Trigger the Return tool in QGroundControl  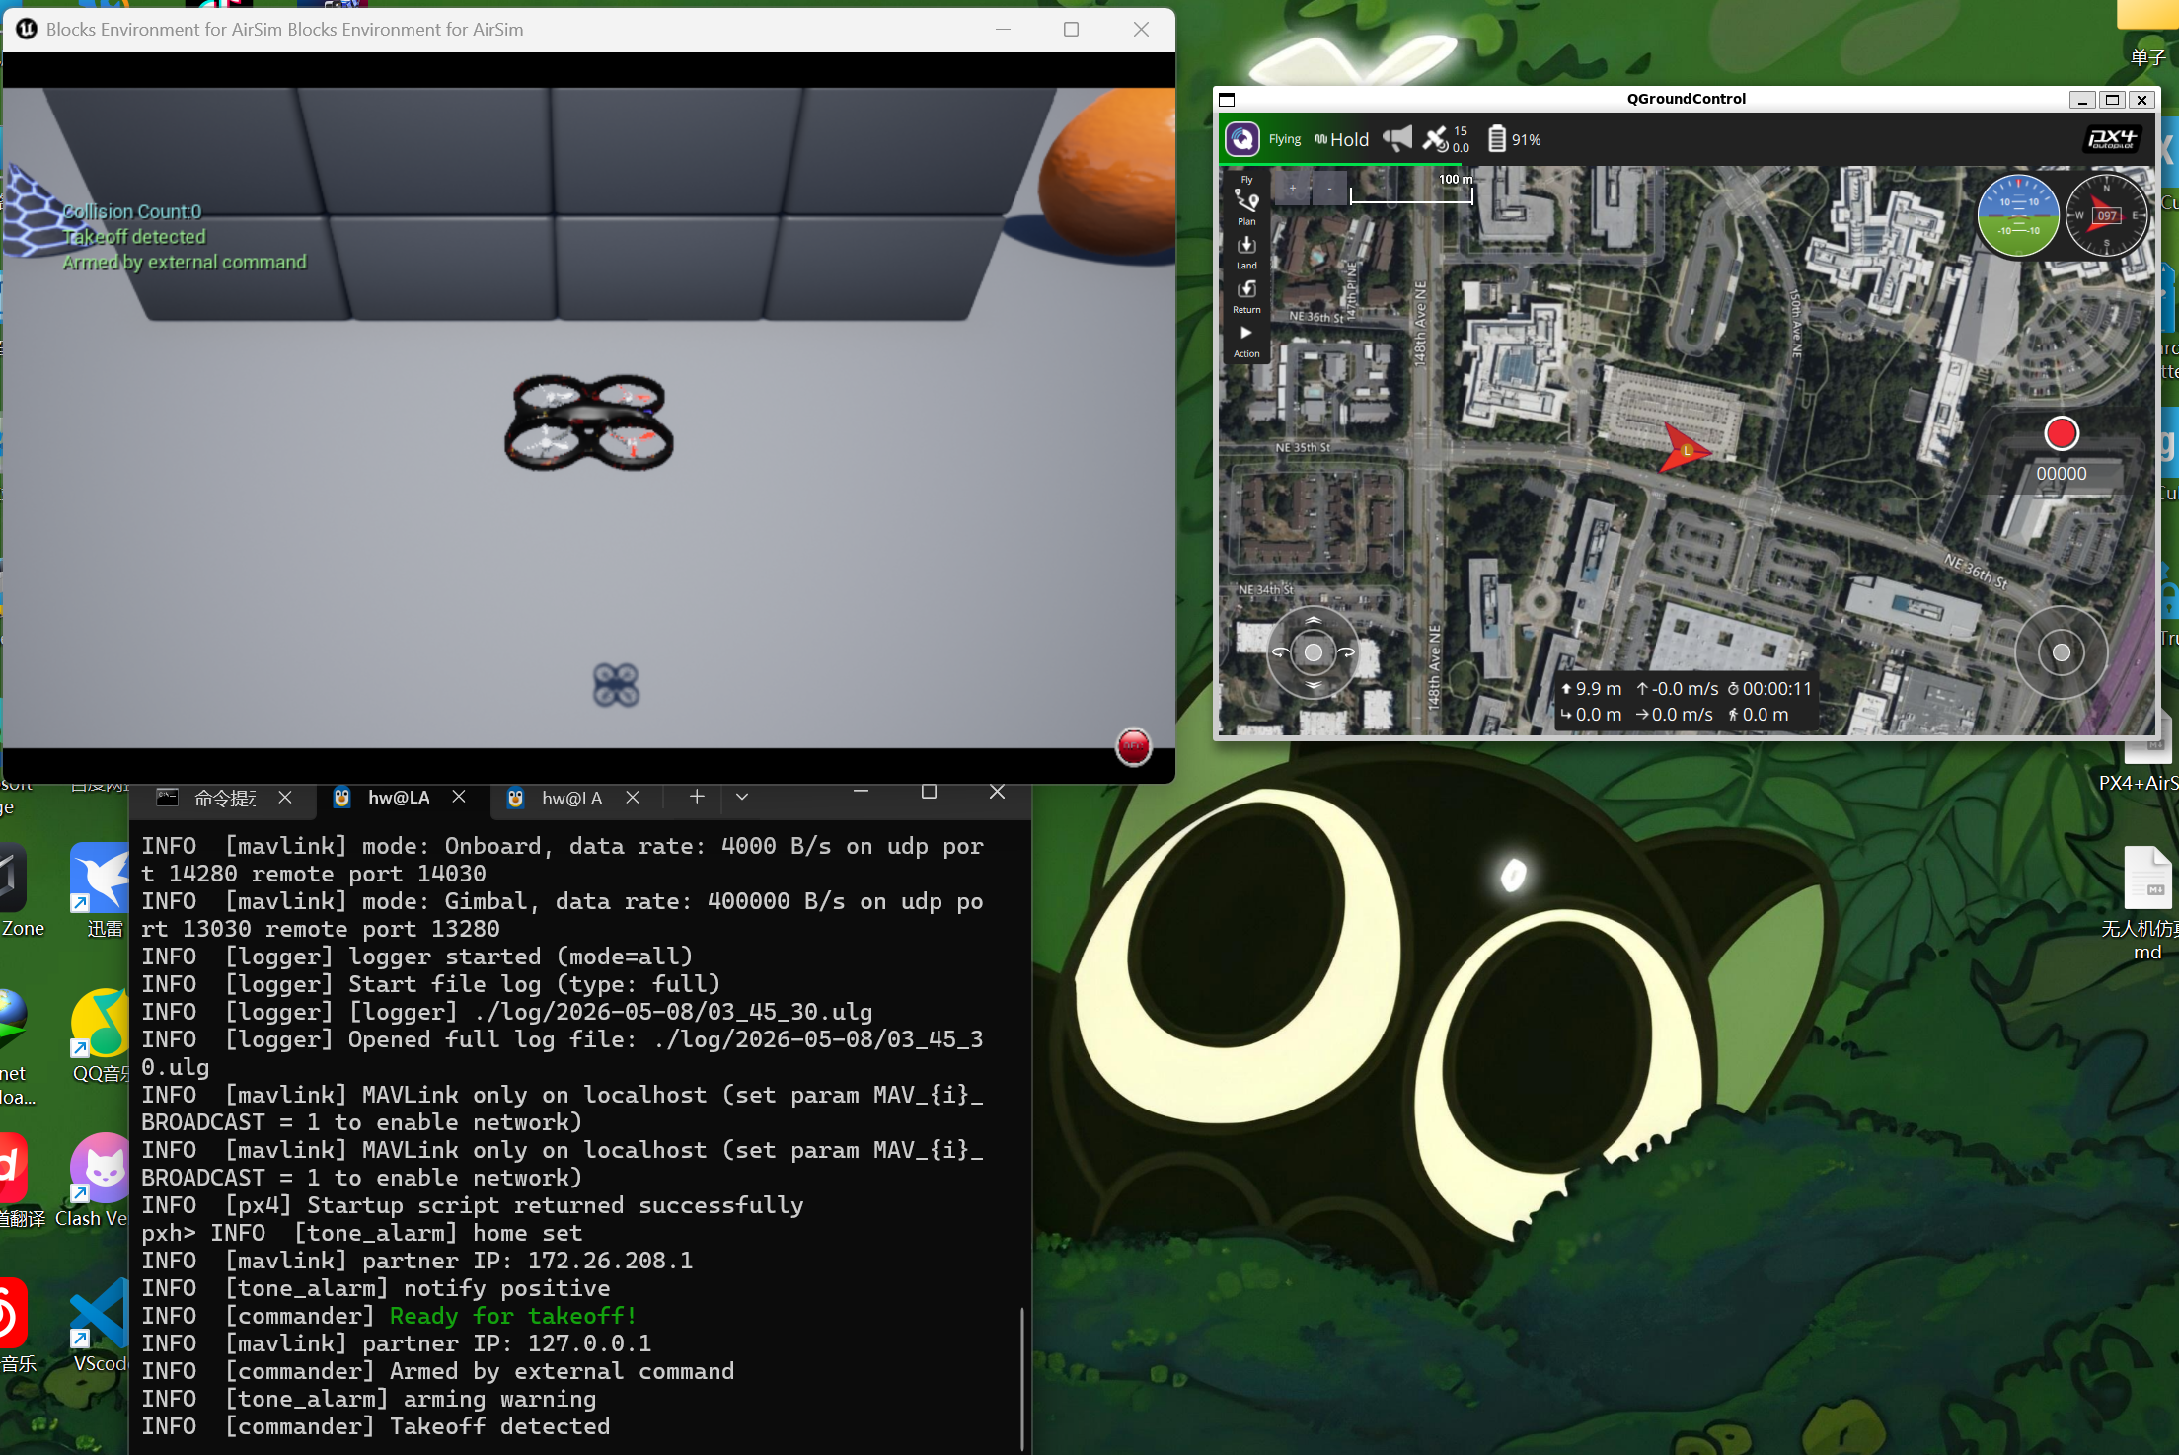coord(1246,296)
